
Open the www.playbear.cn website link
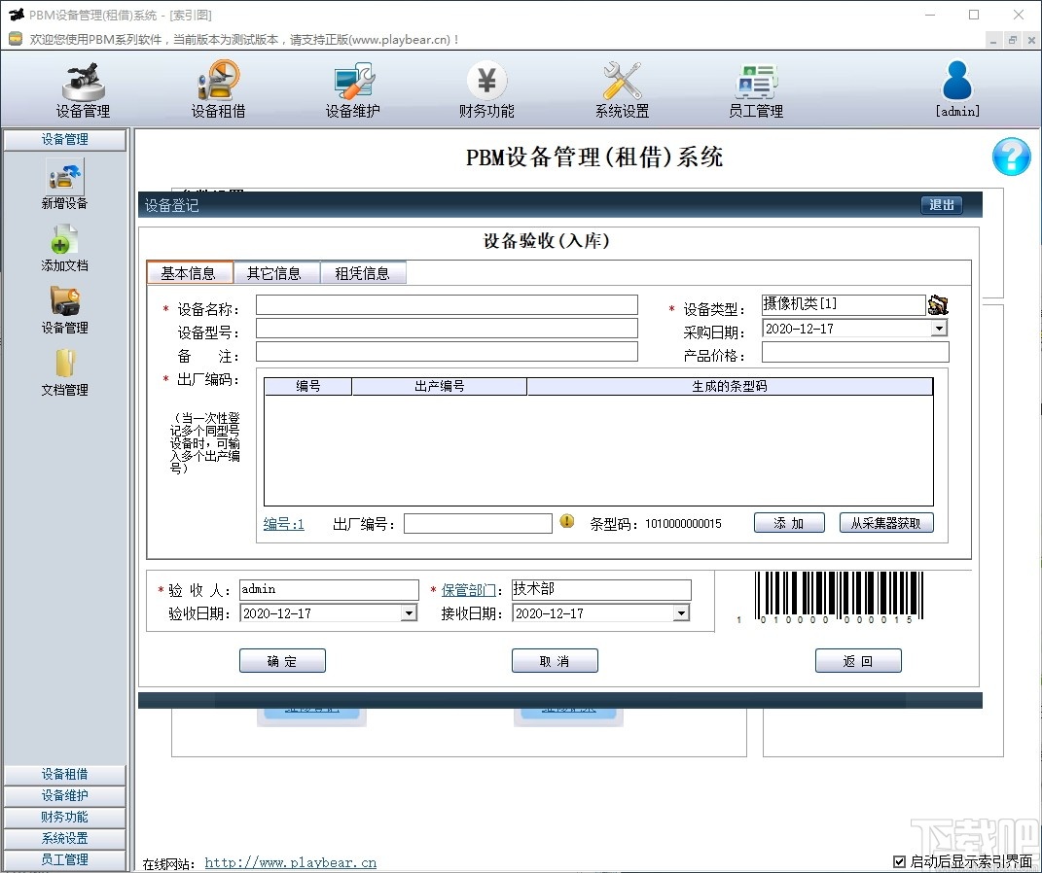click(x=290, y=861)
